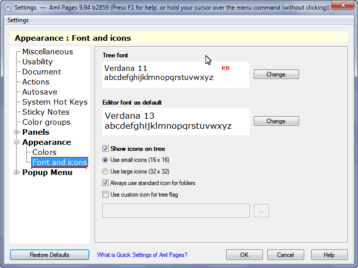Select Use small icons (16 x 16)
The image size is (358, 268).
coord(105,160)
